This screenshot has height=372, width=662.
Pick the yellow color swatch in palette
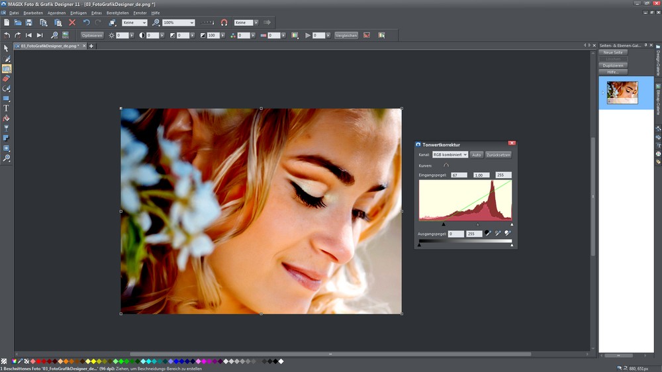point(94,361)
